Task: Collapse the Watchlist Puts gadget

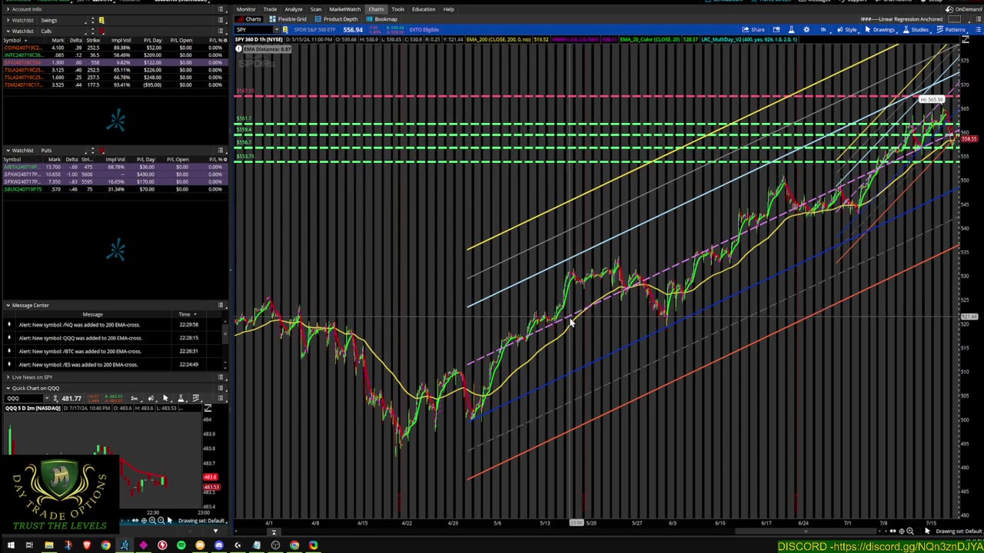Action: 8,151
